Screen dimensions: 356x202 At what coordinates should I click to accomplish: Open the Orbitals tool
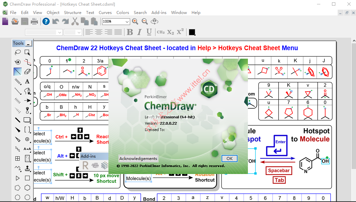point(27,110)
